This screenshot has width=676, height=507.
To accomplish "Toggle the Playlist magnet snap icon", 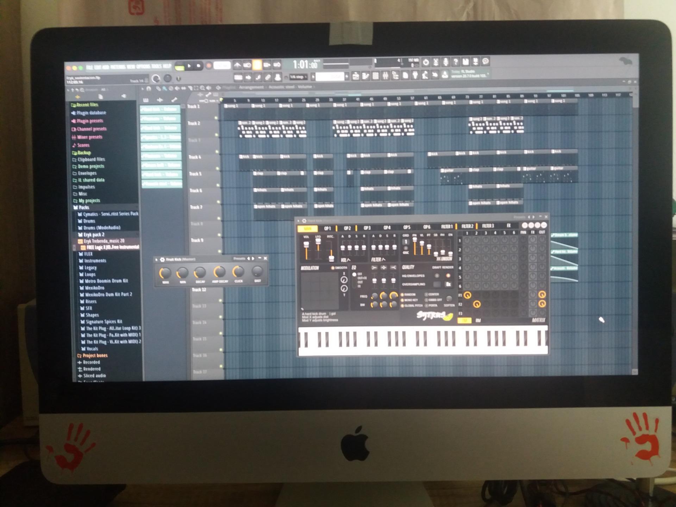I will pos(149,88).
